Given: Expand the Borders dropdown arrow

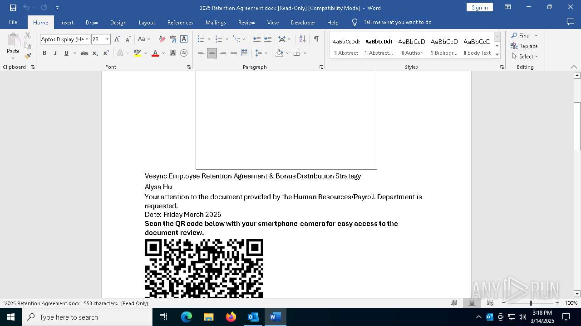Looking at the screenshot, I should [x=305, y=53].
